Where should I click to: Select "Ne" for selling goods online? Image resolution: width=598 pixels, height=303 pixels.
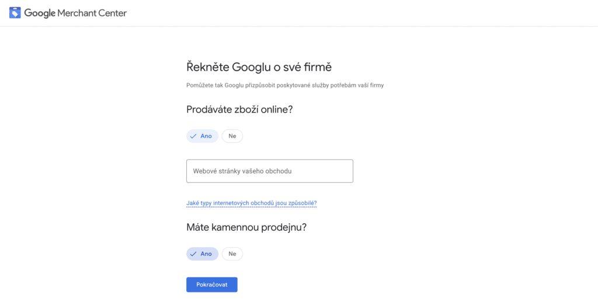point(232,136)
